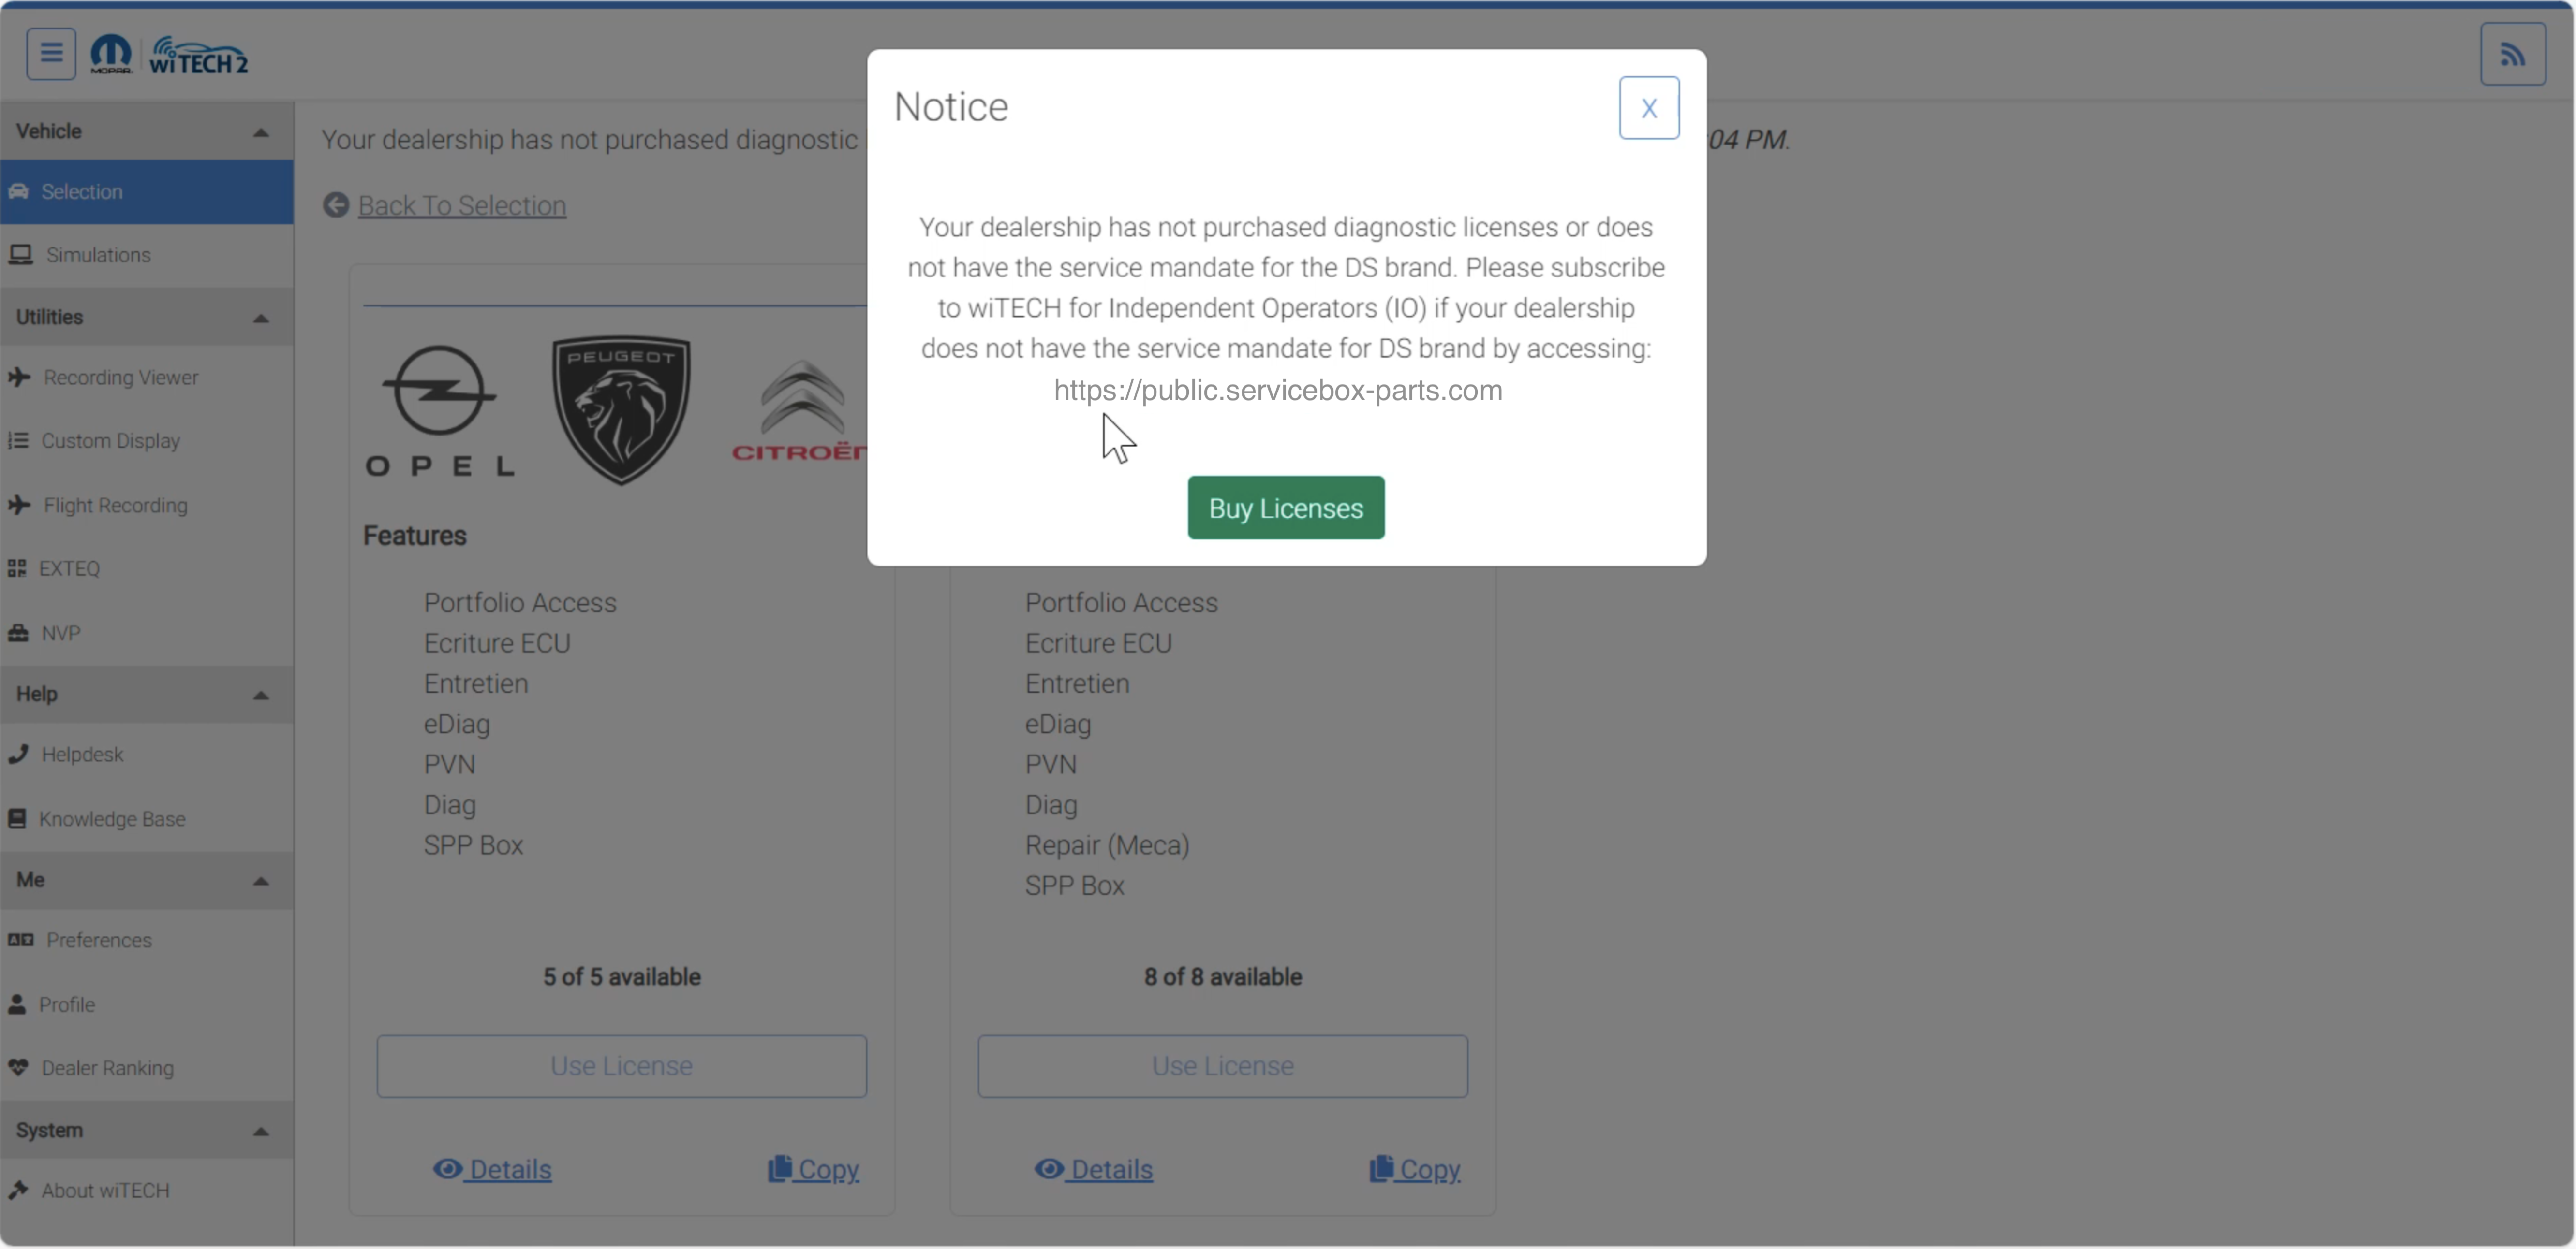Open Preferences
This screenshot has height=1249, width=2576.
click(x=147, y=940)
